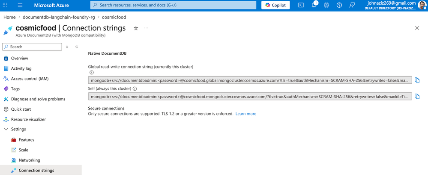Open the Azure portal waffle grid menu
This screenshot has width=428, height=177.
[x=5, y=5]
